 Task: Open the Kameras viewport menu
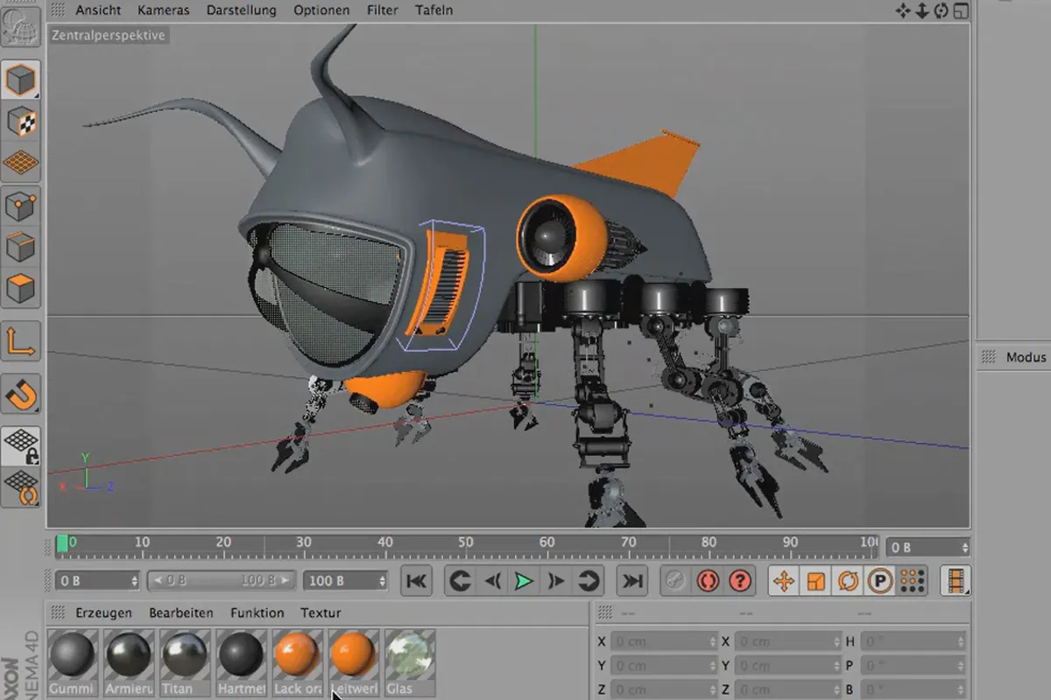click(x=164, y=10)
